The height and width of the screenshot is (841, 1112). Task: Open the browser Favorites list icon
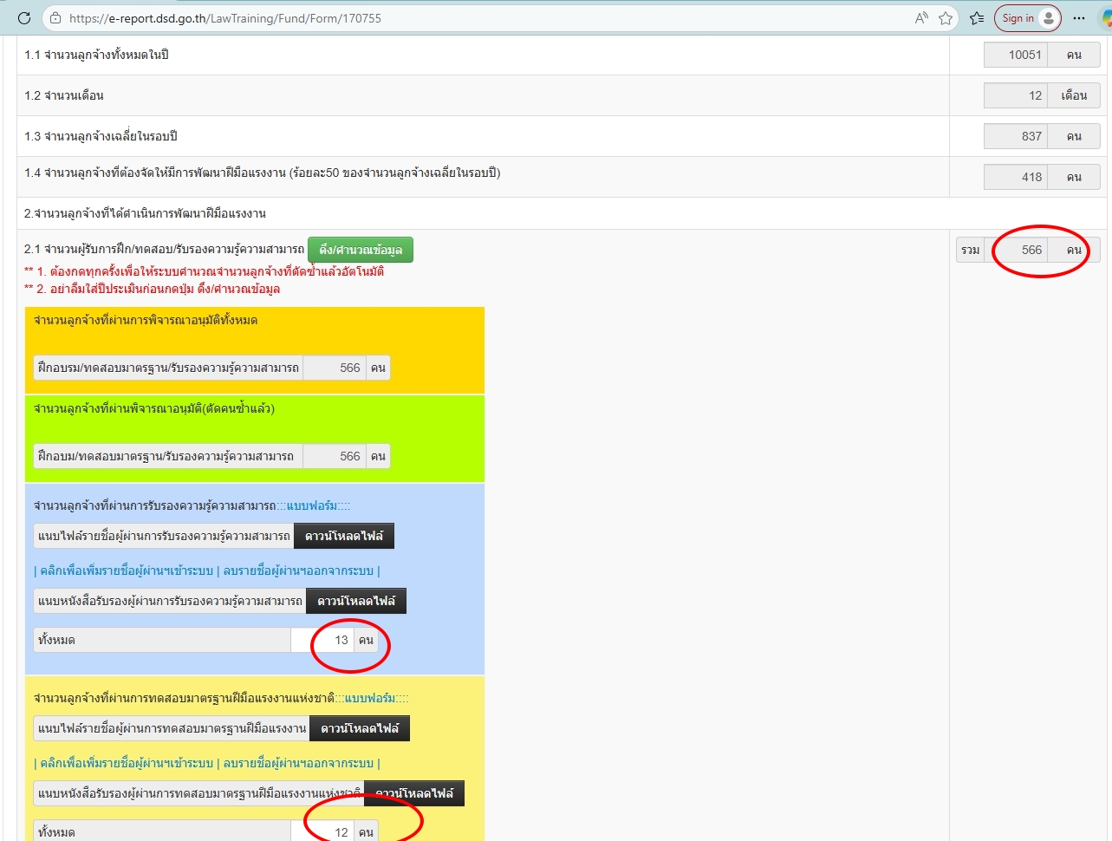point(977,18)
